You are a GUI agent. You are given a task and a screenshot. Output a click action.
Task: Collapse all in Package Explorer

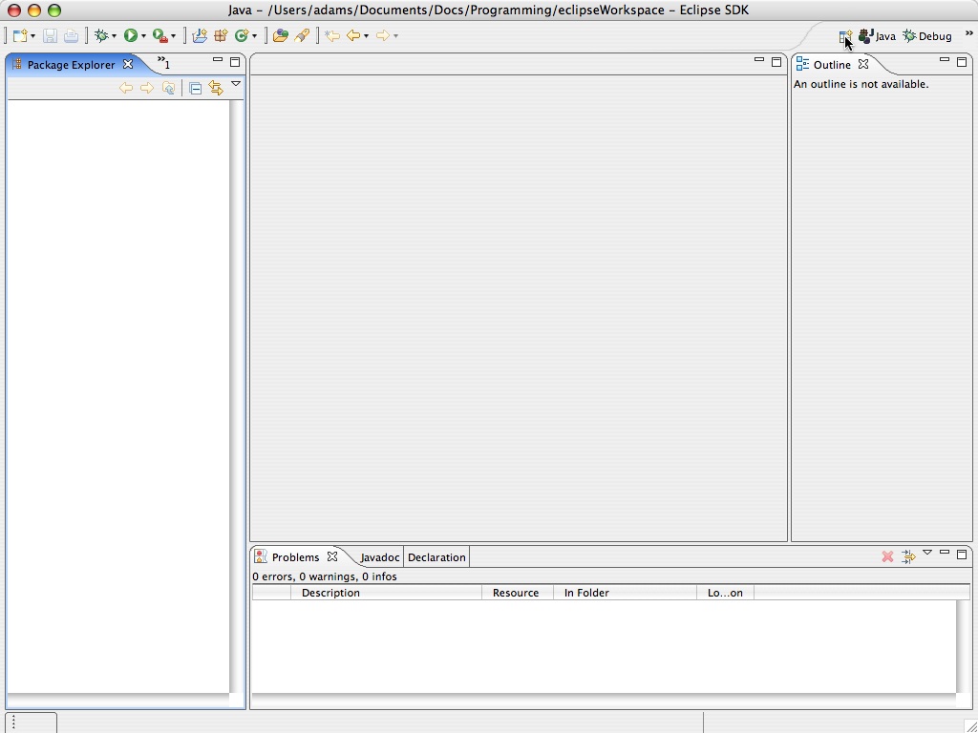tap(195, 88)
